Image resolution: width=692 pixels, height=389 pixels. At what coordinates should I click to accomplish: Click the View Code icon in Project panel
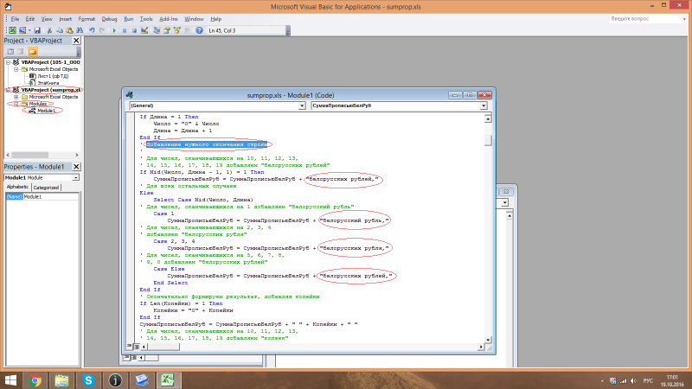pos(10,52)
